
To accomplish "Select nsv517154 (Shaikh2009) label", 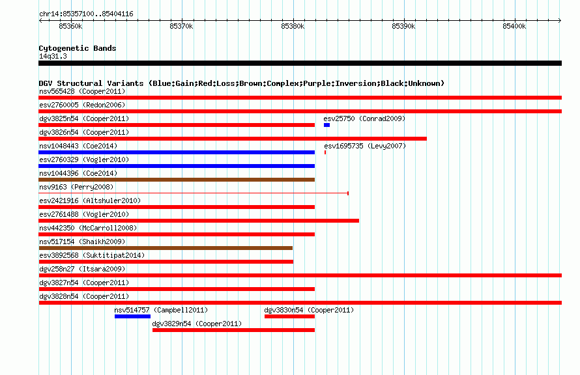I will [82, 242].
